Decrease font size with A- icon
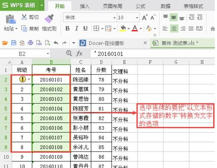The height and width of the screenshot is (168, 217). pyautogui.click(x=153, y=18)
